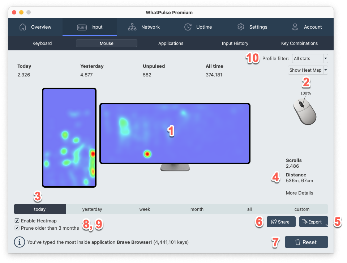Viewport: 347px width, 263px height.
Task: Click the Uptime clock icon
Action: click(x=188, y=27)
